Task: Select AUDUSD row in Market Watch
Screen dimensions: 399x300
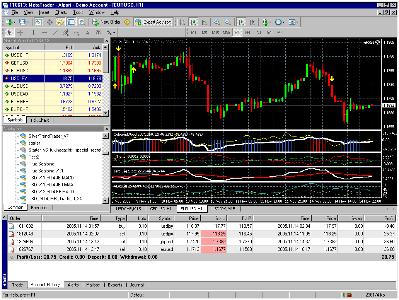Action: (53, 86)
